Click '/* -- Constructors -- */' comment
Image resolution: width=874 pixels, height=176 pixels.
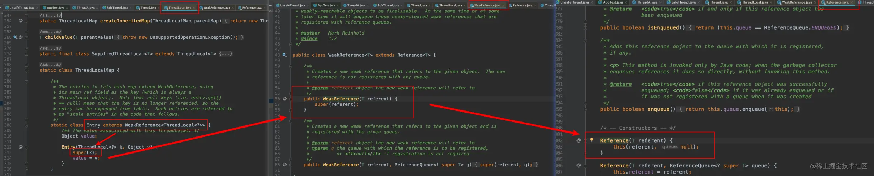click(x=638, y=128)
